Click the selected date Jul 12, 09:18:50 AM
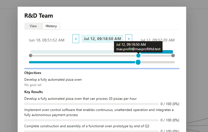This screenshot has height=132, width=208. click(x=102, y=39)
